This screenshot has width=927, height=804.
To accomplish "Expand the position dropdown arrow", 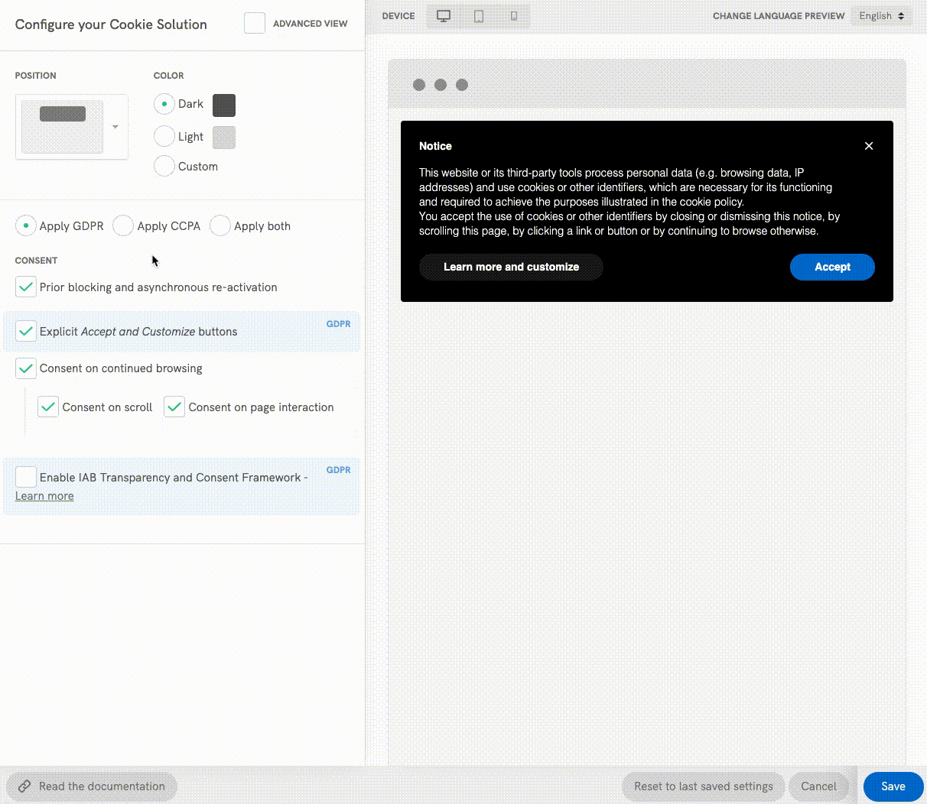I will coord(115,127).
